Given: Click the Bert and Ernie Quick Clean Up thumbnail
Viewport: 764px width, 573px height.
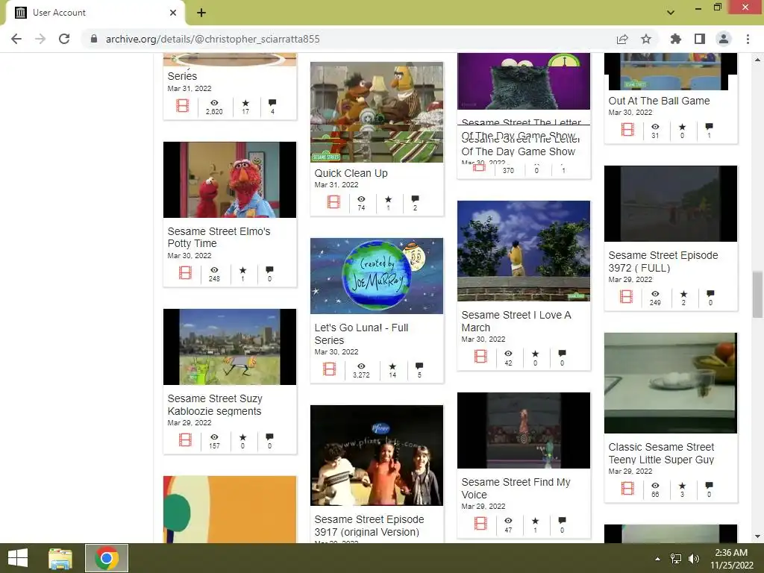Looking at the screenshot, I should (377, 112).
